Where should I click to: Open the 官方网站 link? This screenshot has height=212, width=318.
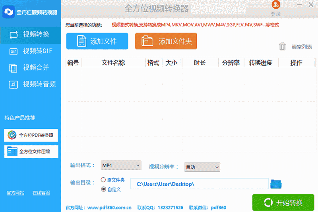16,193
